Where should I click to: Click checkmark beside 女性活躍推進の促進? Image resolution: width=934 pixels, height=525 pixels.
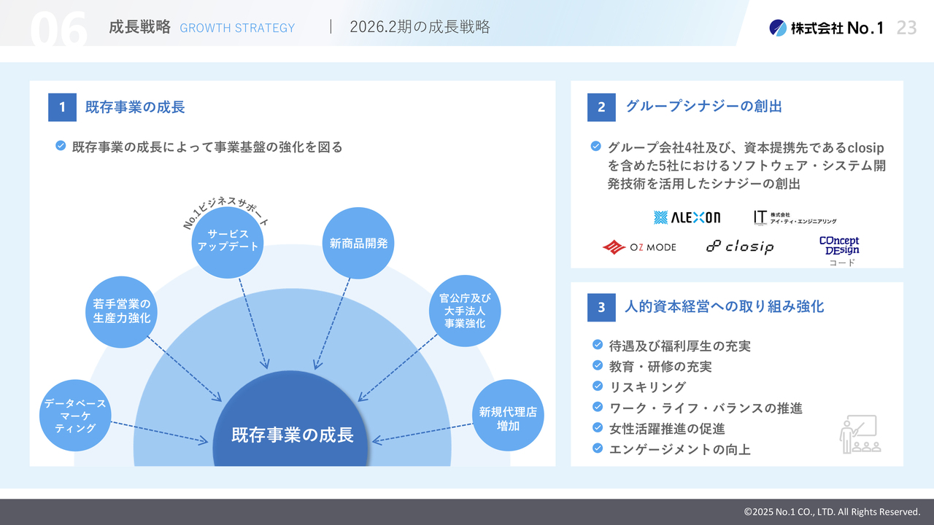(x=597, y=427)
